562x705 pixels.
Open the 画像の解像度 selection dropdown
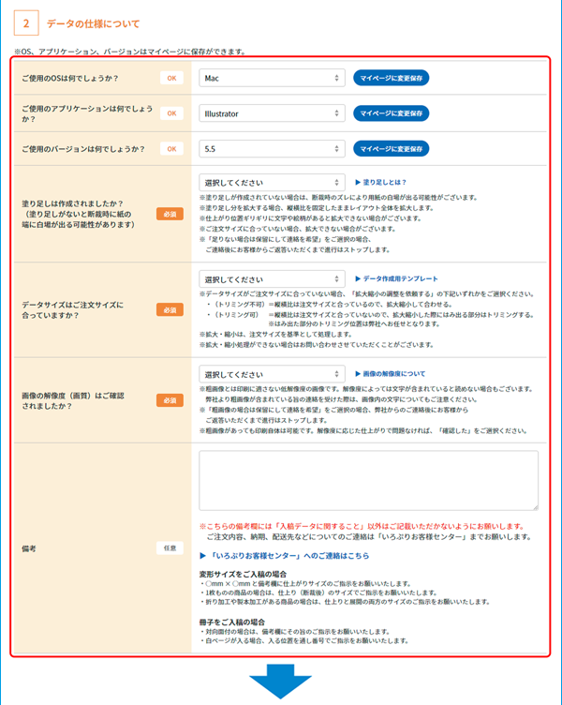[272, 374]
